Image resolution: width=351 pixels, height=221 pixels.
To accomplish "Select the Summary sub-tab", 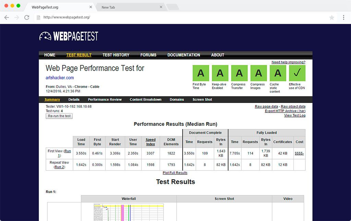I will pyautogui.click(x=52, y=100).
